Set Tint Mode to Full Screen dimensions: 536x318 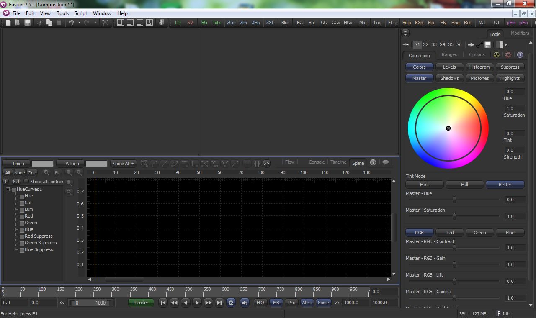[x=464, y=185]
